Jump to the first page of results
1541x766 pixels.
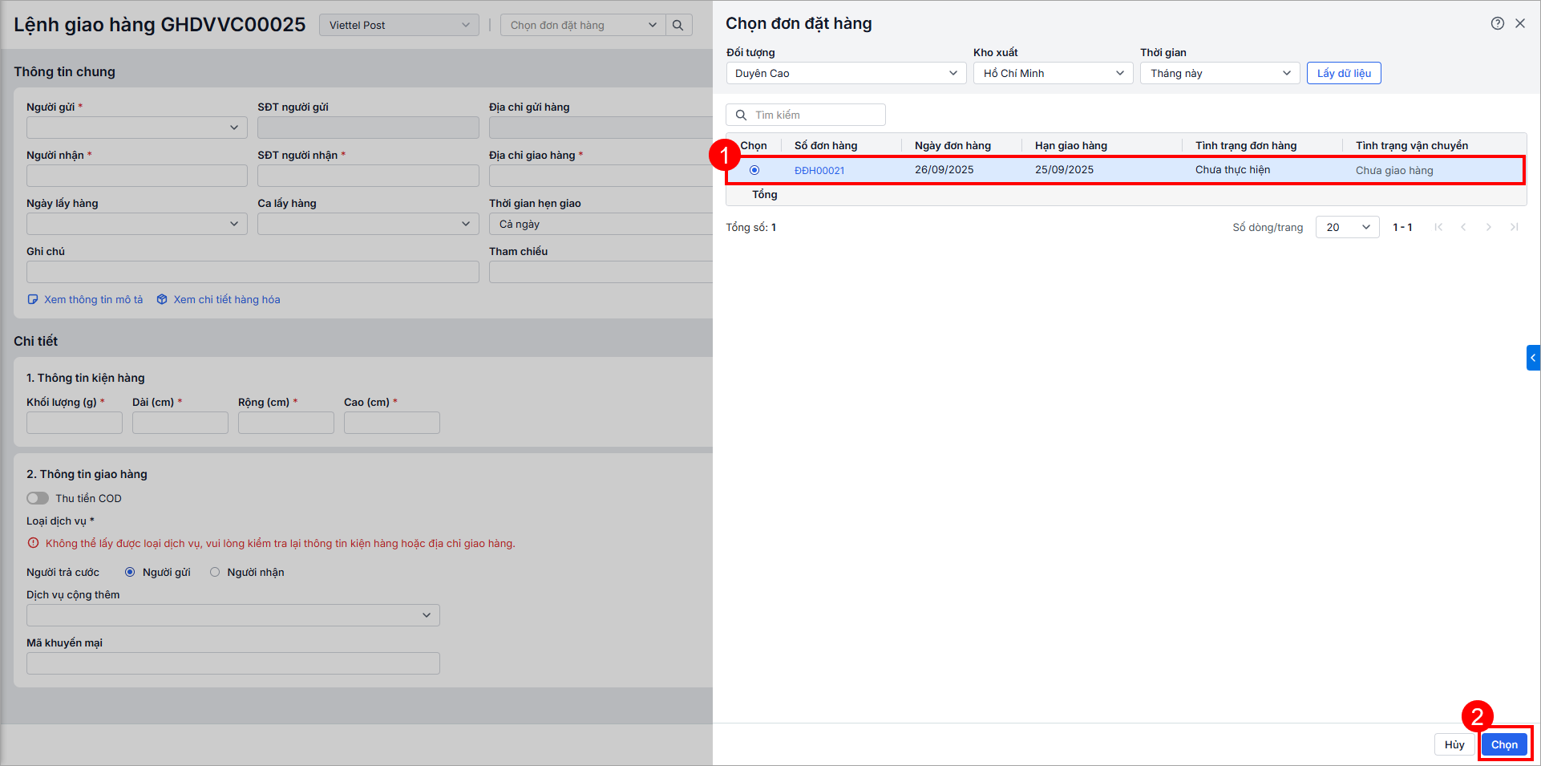(1438, 227)
